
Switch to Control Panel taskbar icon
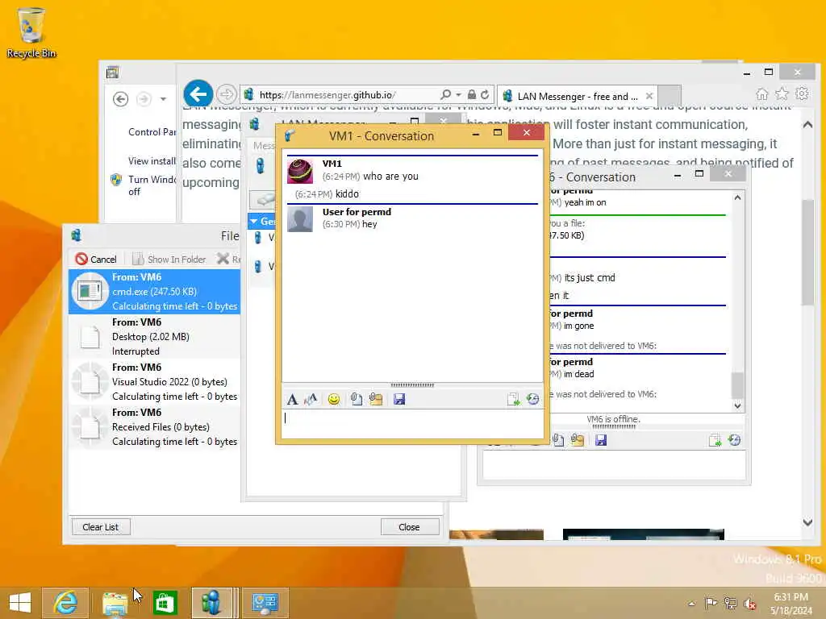pos(265,603)
